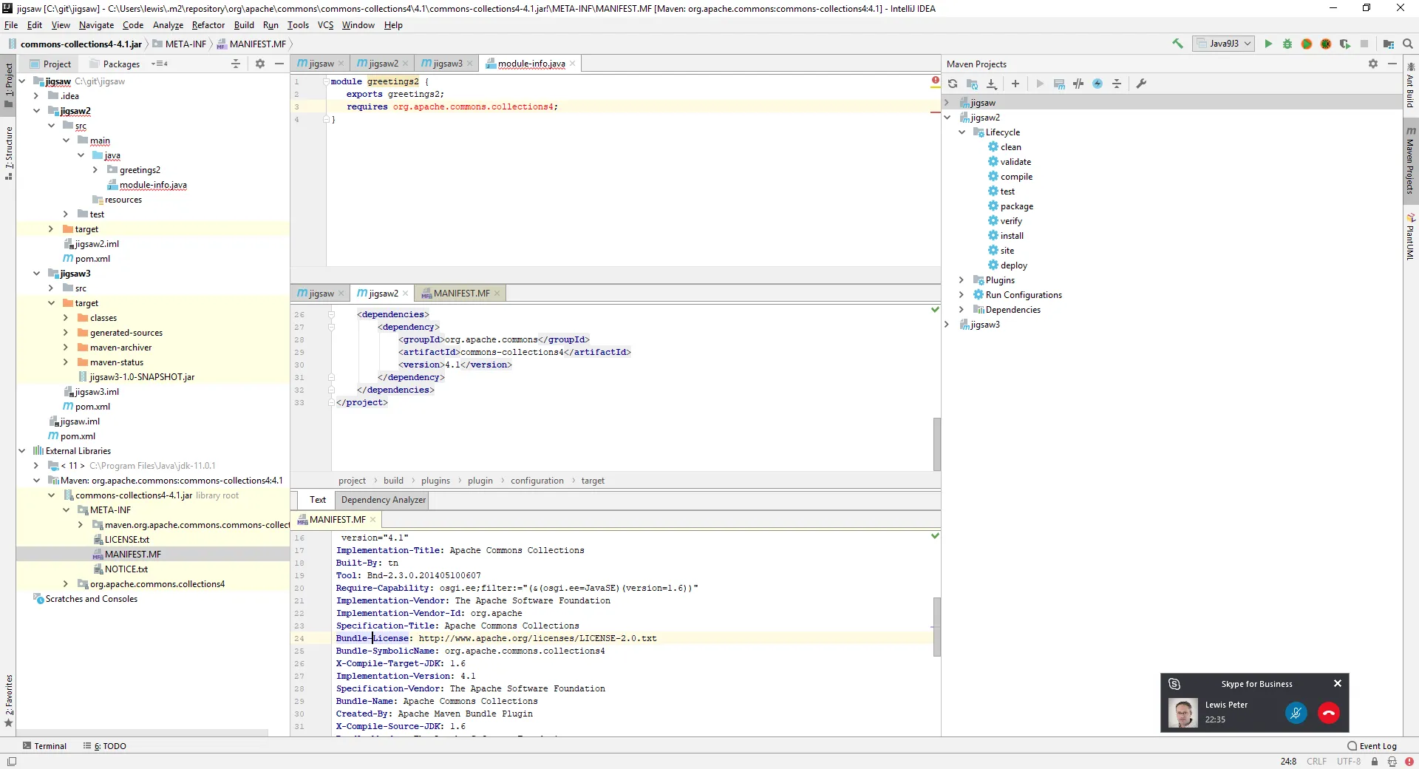The image size is (1419, 769).
Task: Expand the Plugins node in Maven Projects
Action: (962, 280)
